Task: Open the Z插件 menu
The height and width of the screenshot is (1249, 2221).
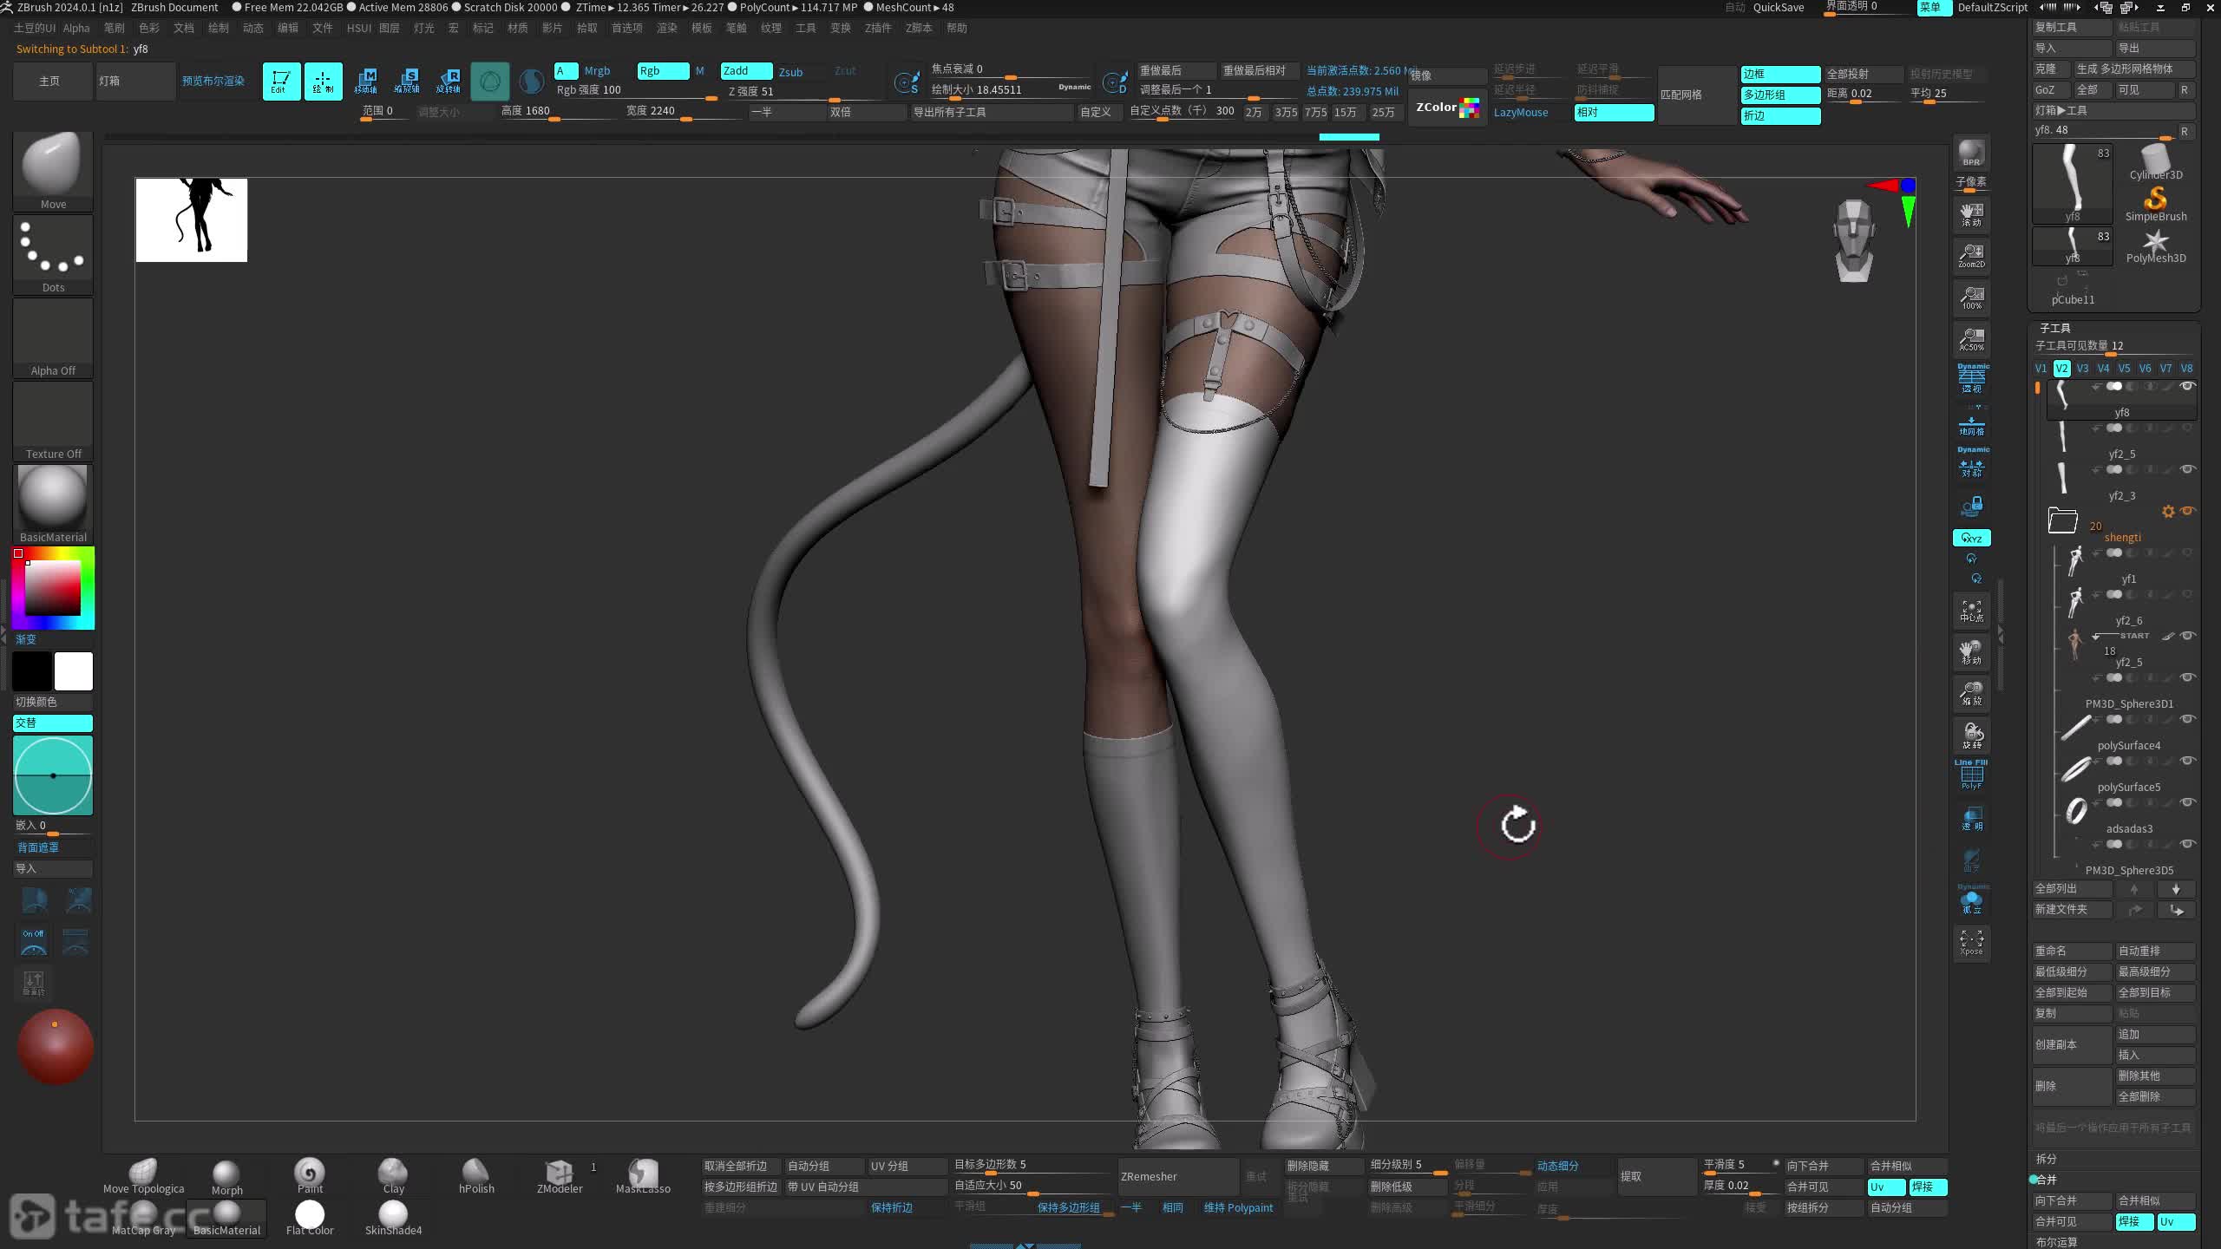Action: [x=878, y=28]
